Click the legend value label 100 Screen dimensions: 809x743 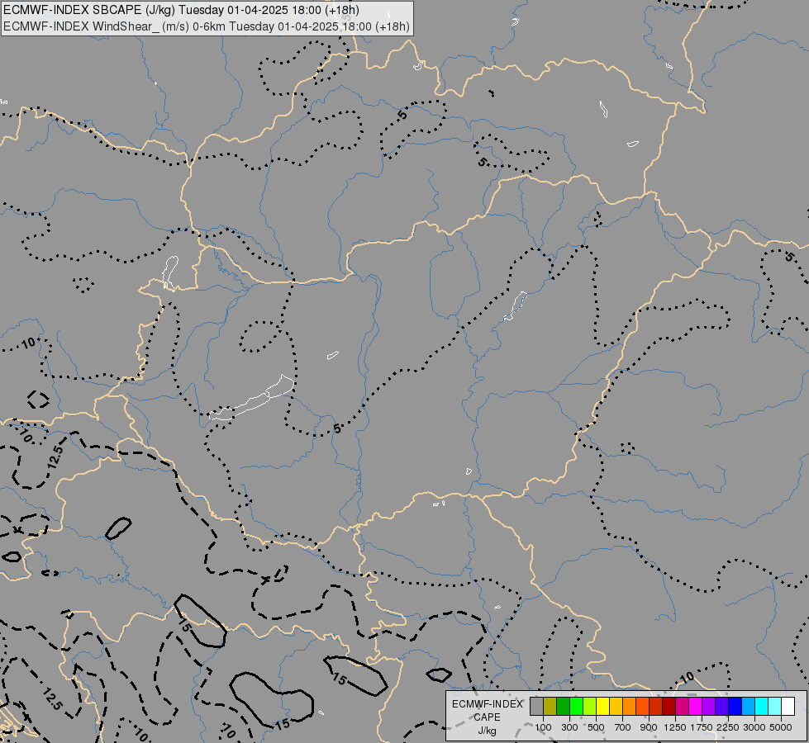[x=544, y=727]
